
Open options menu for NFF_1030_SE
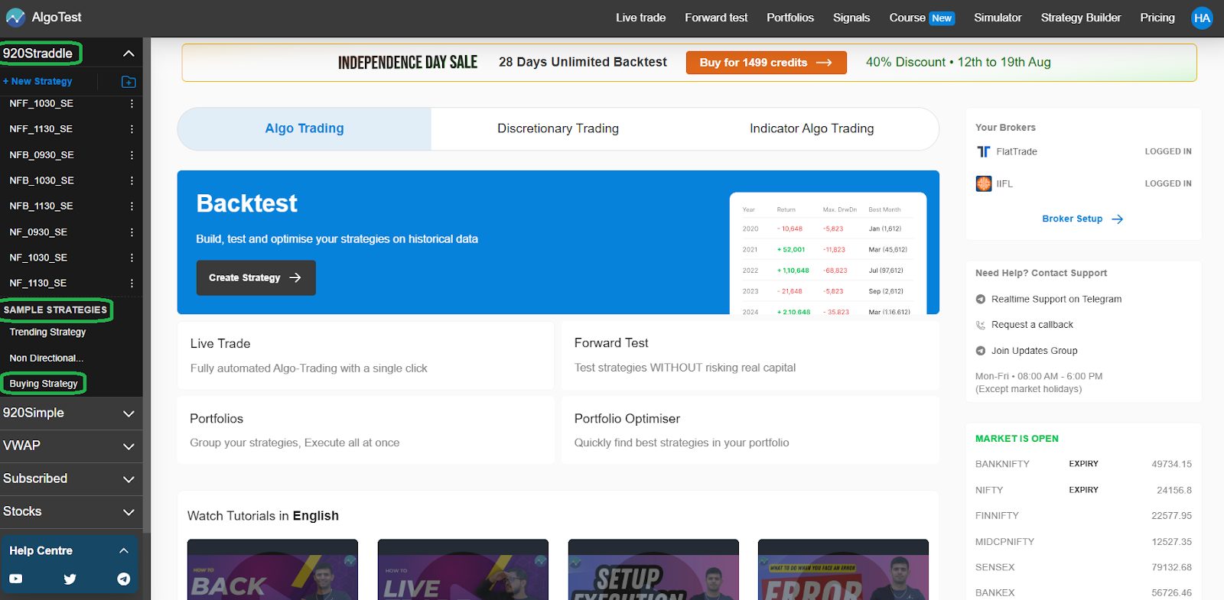click(132, 103)
